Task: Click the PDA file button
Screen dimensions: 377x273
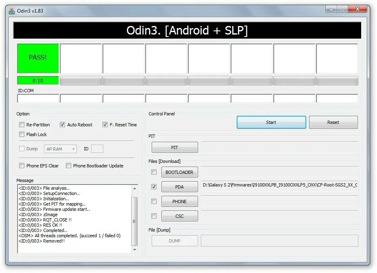Action: point(179,187)
